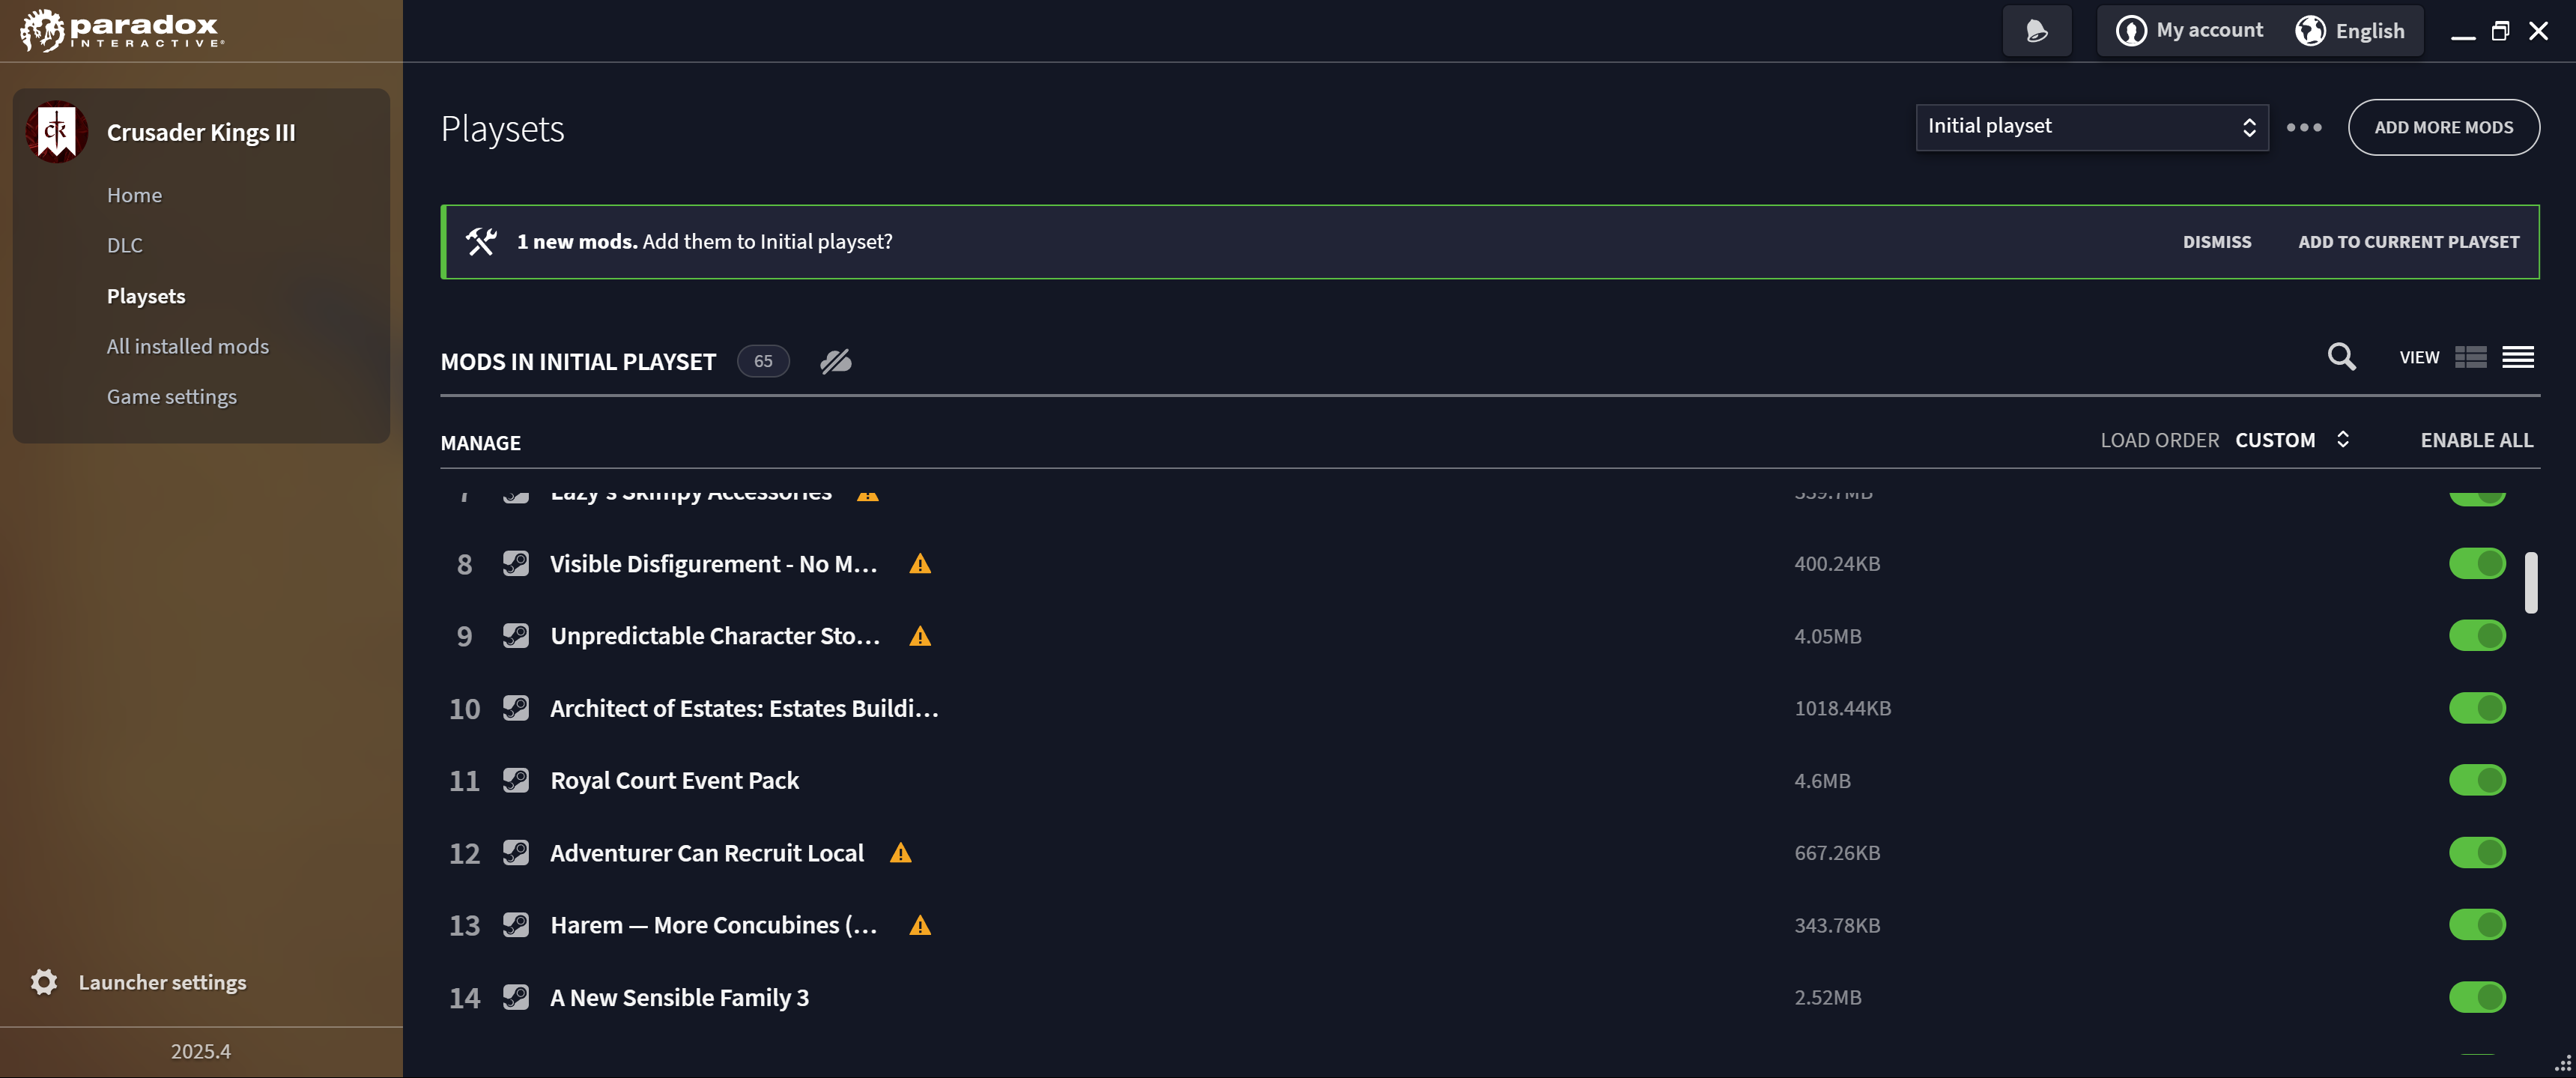
Task: Change the Custom load order sorting
Action: pos(2291,440)
